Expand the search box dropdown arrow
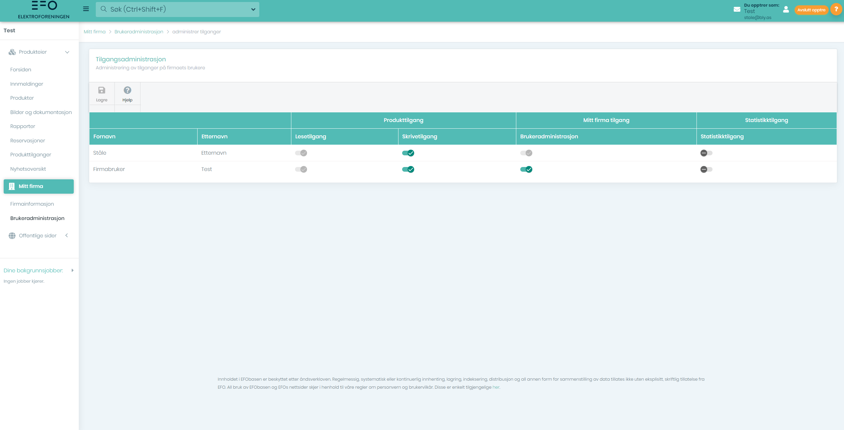844x430 pixels. (253, 9)
